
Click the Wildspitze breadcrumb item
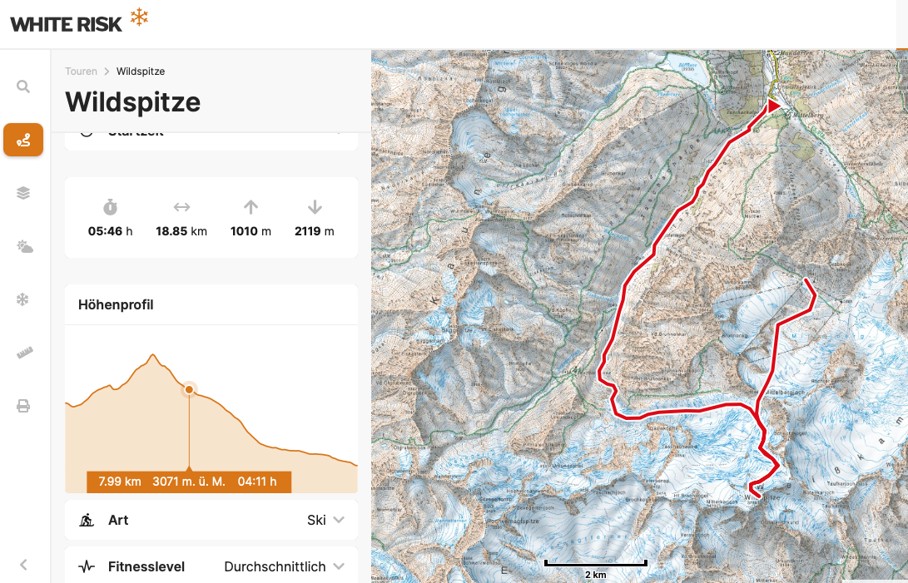coord(141,72)
